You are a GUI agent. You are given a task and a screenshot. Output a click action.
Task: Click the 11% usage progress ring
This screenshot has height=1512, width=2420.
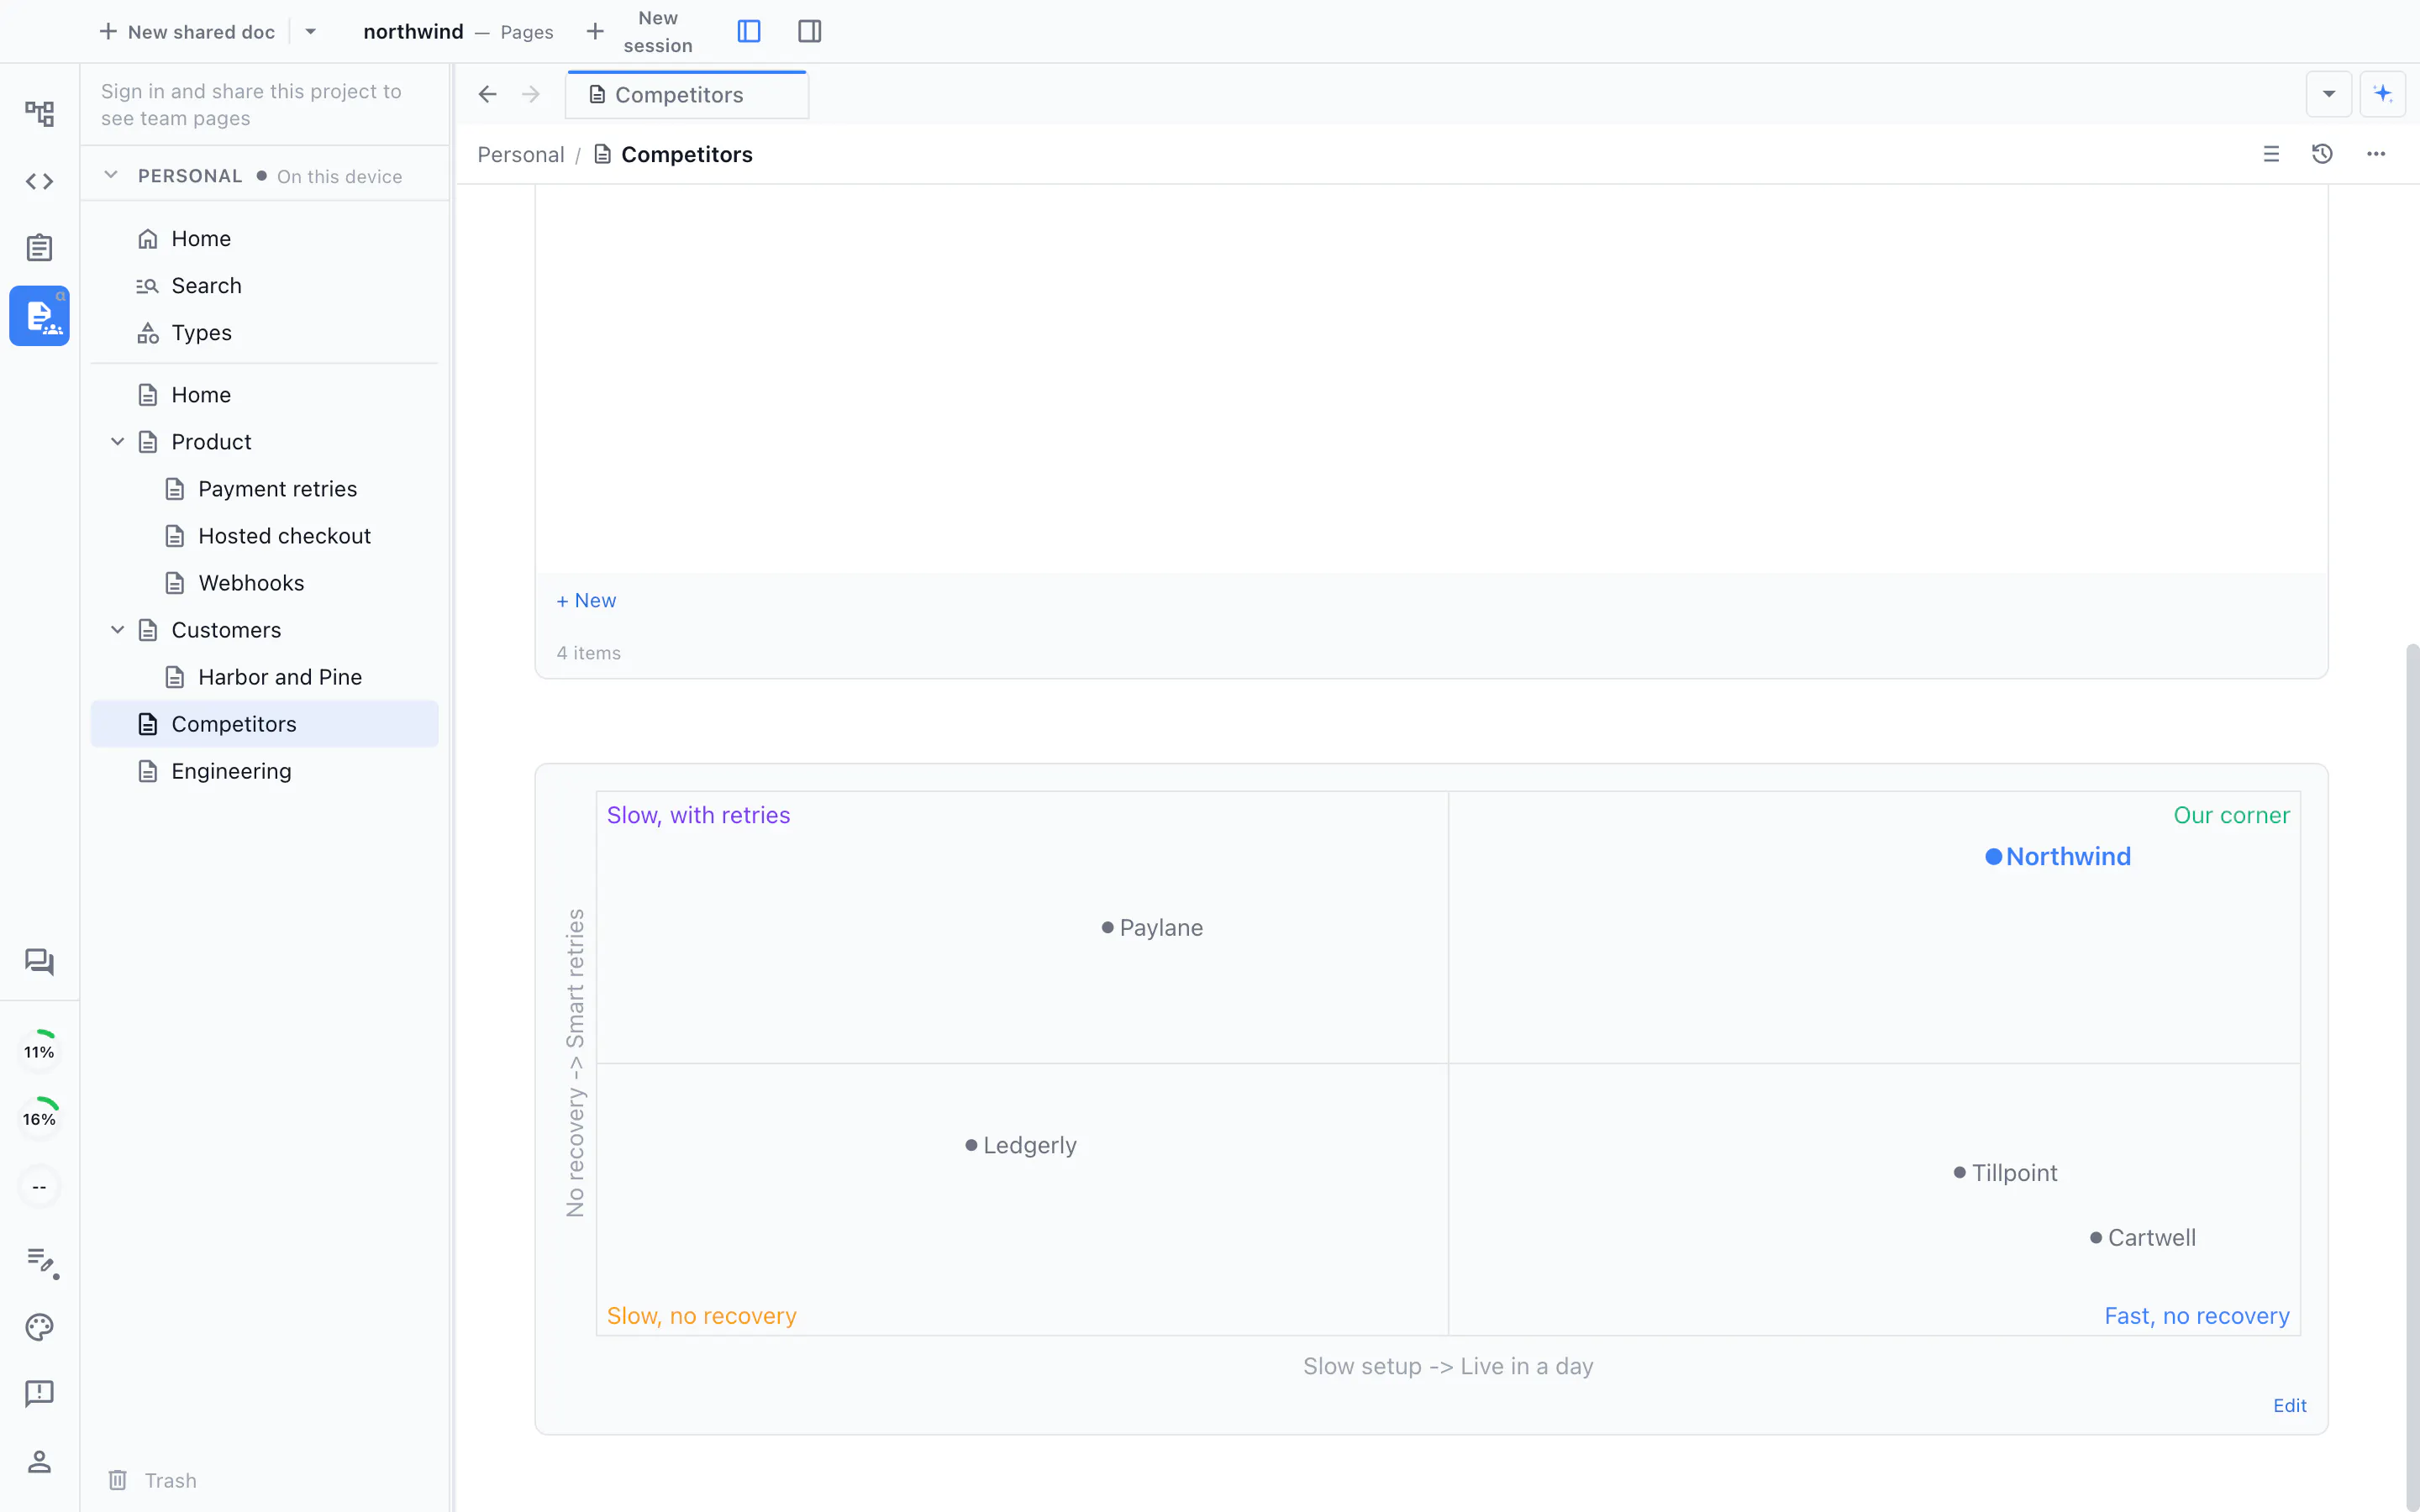click(x=39, y=1052)
